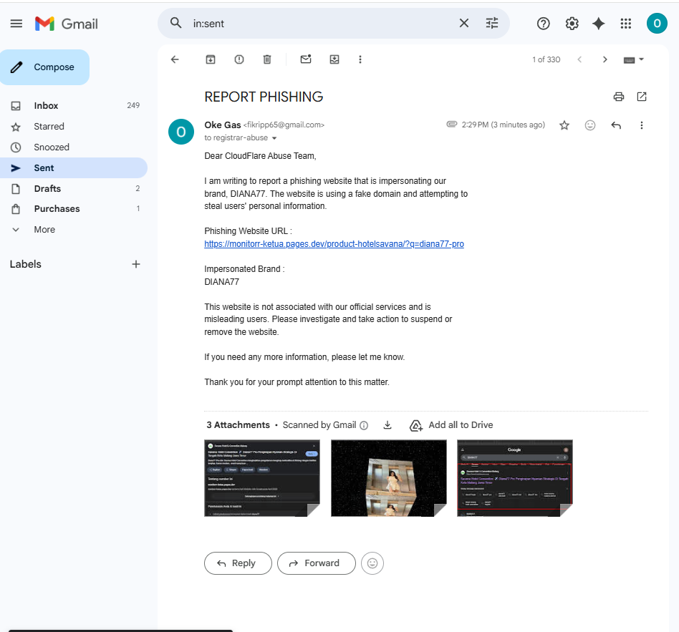
Task: Add an emoji reaction beside the timestamp
Action: pos(589,125)
